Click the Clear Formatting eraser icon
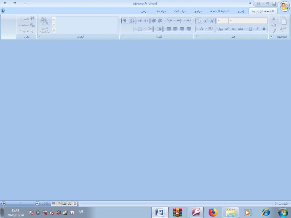291x218 pixels. pos(198,21)
